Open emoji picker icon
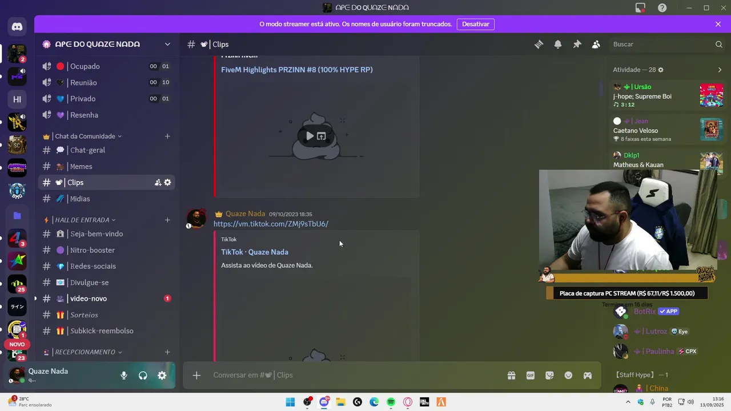This screenshot has height=411, width=731. (568, 375)
